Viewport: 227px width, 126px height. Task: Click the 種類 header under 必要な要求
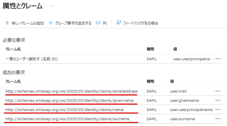click(150, 49)
